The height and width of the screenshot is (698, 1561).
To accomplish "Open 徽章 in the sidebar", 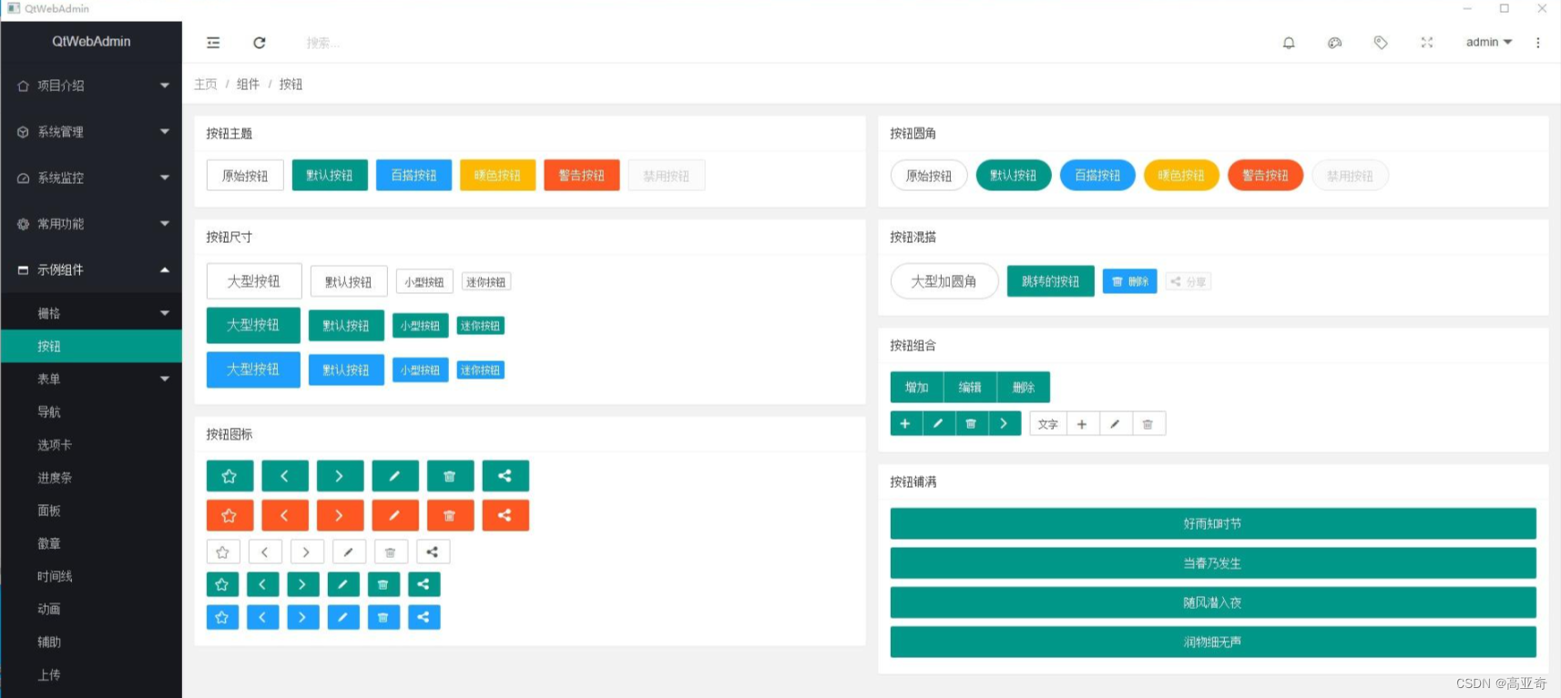I will click(91, 543).
